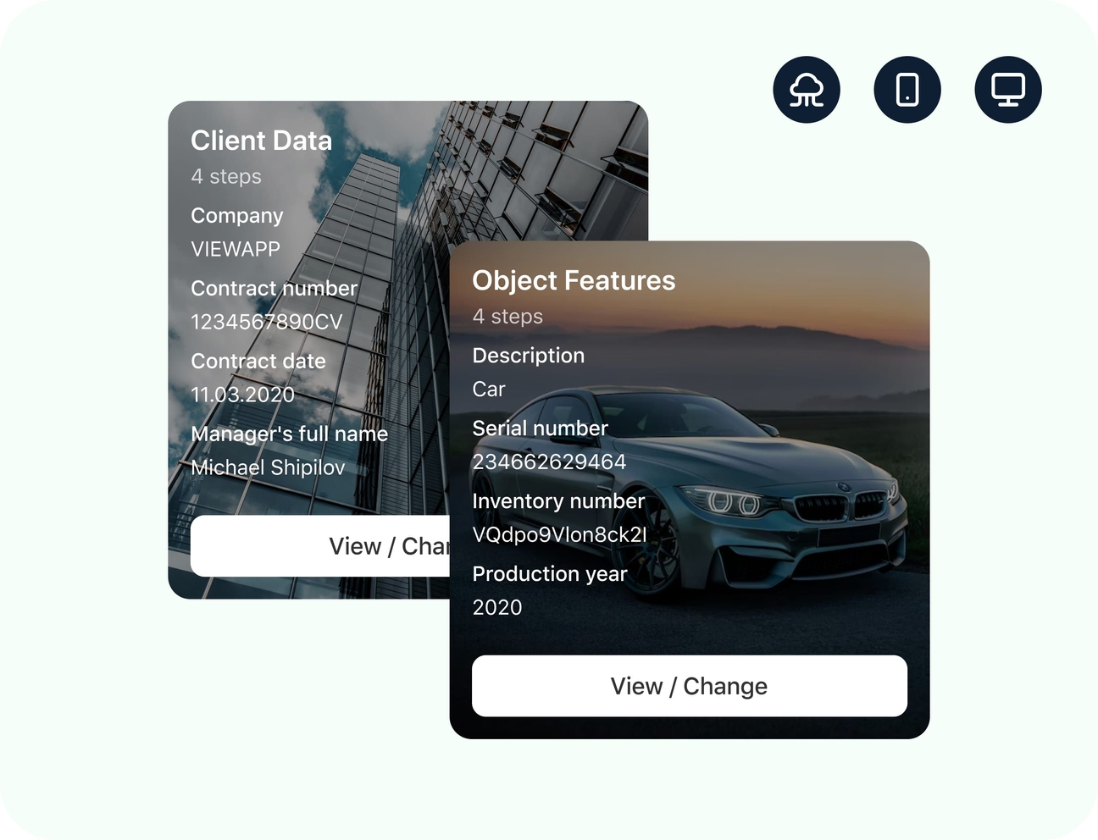The width and height of the screenshot is (1098, 840).
Task: Open View / Change on Object Features card
Action: point(690,686)
